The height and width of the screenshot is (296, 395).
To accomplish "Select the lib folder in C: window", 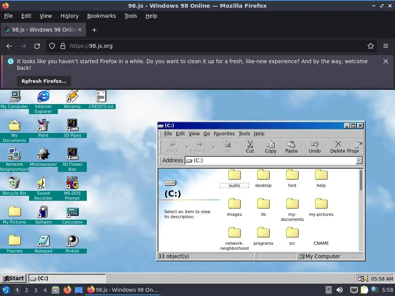I will click(263, 207).
